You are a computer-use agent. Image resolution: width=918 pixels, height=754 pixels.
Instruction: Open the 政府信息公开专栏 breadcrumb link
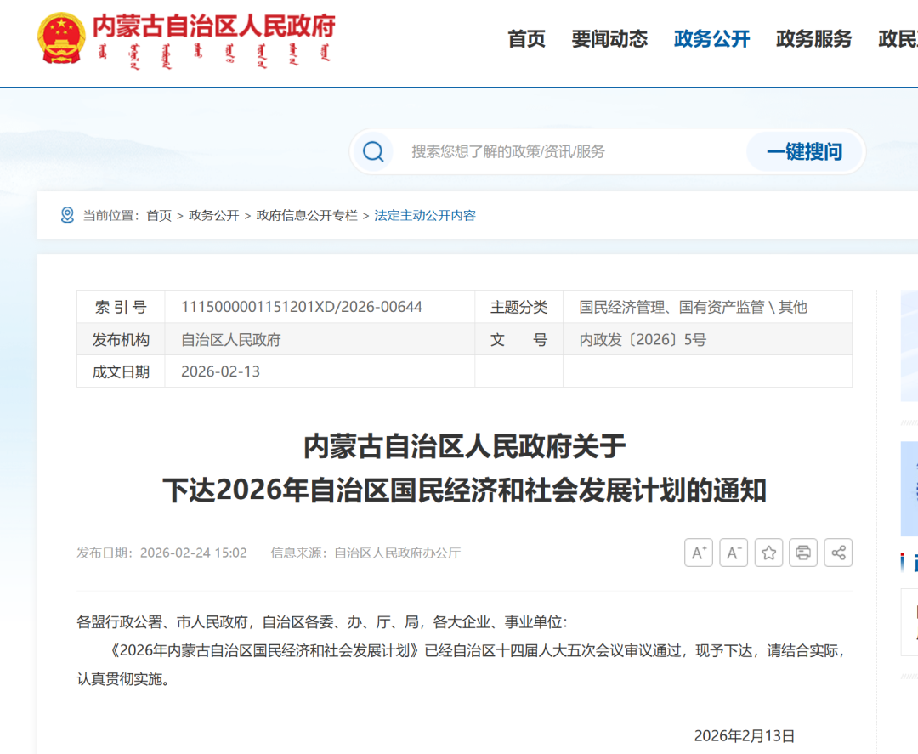click(x=306, y=215)
